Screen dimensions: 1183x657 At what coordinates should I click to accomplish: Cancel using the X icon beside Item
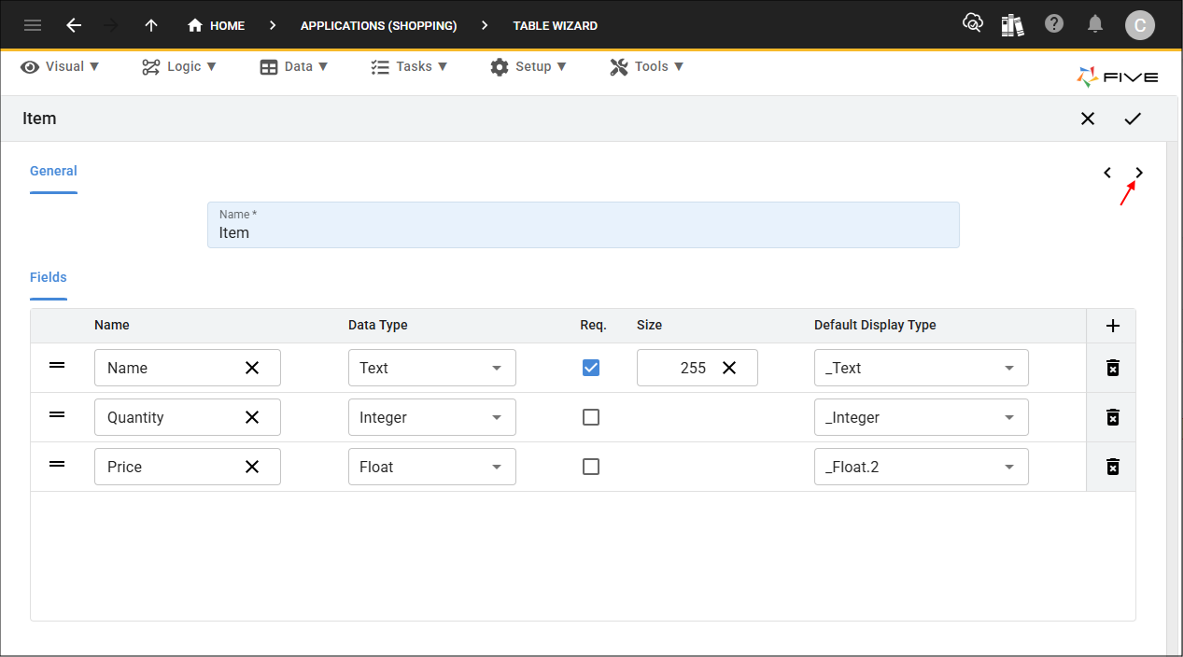pyautogui.click(x=1088, y=119)
